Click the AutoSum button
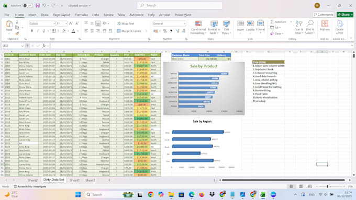Image resolution: width=356 pixels, height=200 pixels. point(279,22)
